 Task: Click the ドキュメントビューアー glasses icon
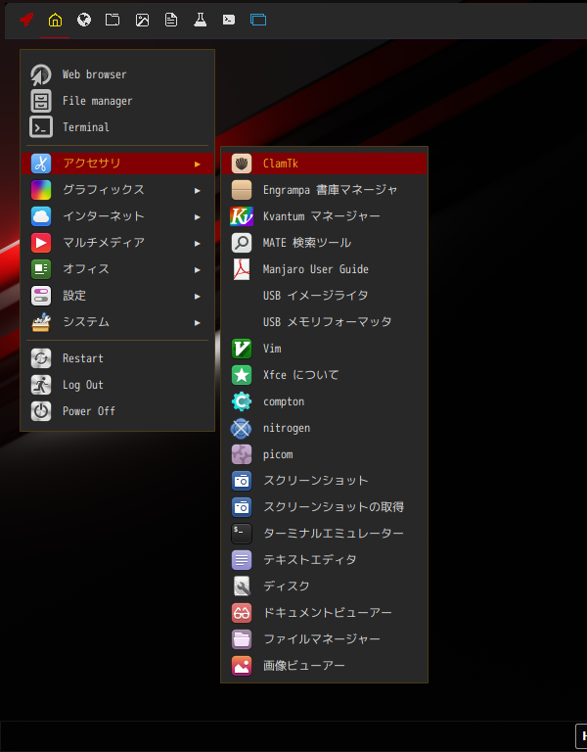pos(242,613)
